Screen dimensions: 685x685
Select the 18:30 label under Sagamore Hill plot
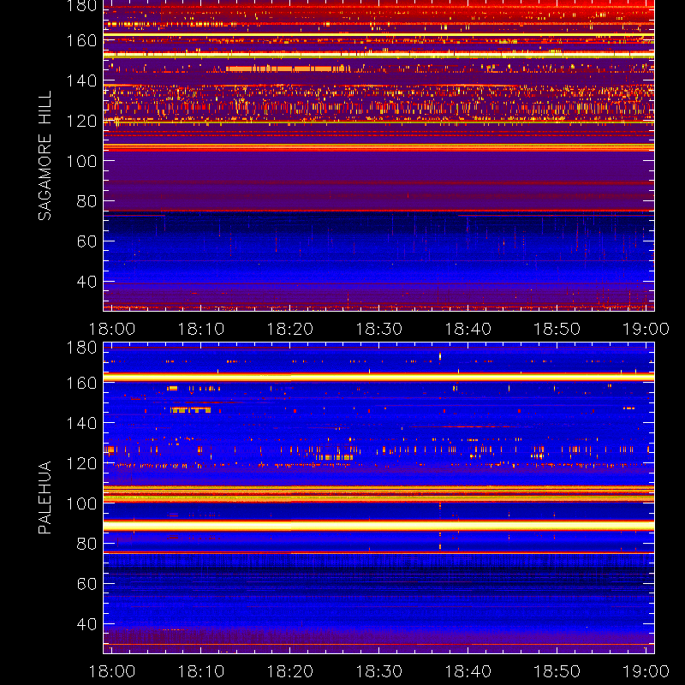(378, 329)
